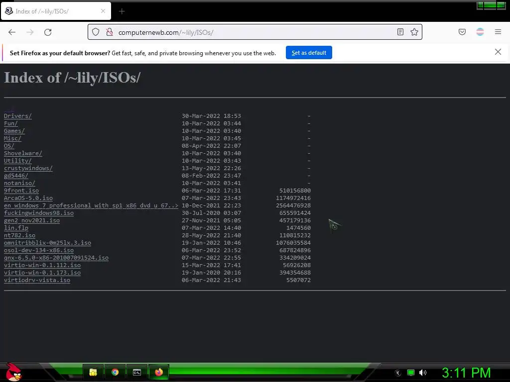Download virtio-win-0.1.173.iso
Image resolution: width=510 pixels, height=382 pixels.
pyautogui.click(x=42, y=273)
